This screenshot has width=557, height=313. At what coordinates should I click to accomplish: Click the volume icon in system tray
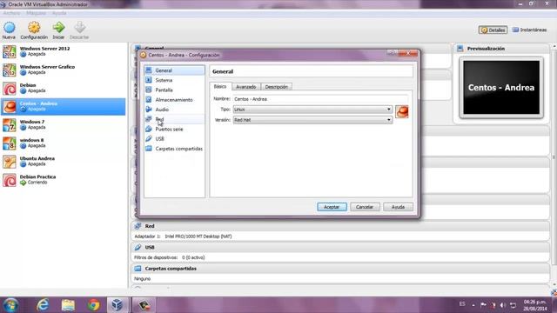503,305
